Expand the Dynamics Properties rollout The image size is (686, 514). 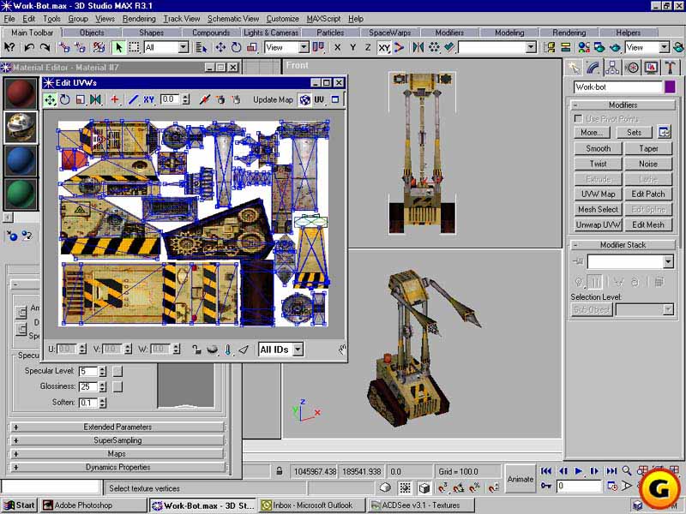(x=117, y=467)
